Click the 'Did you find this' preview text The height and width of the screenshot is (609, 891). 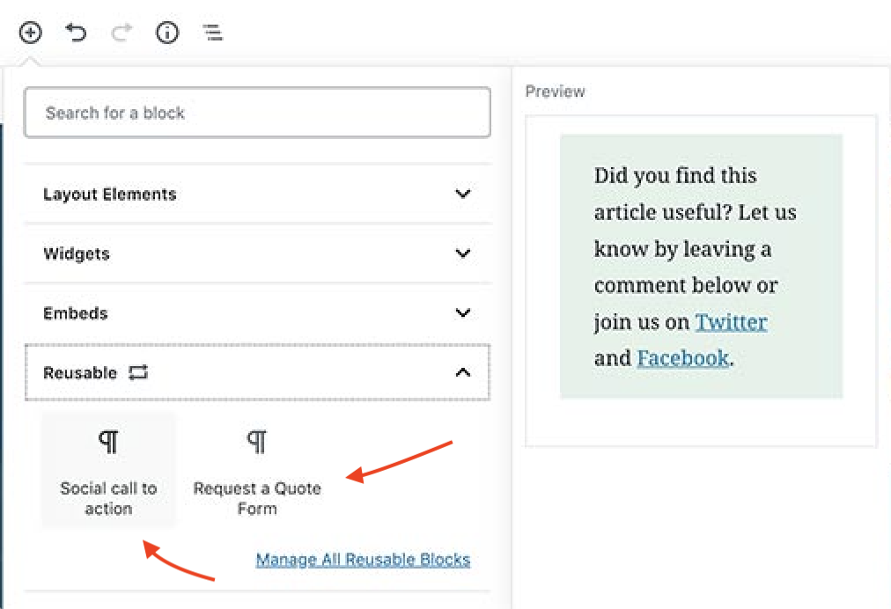675,175
